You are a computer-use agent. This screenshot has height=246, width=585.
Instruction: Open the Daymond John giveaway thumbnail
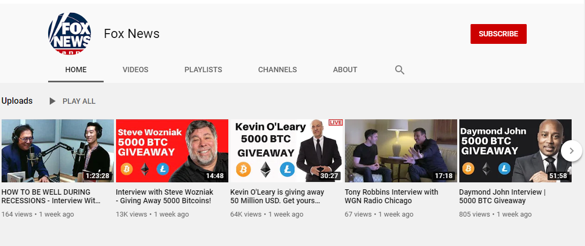[515, 151]
